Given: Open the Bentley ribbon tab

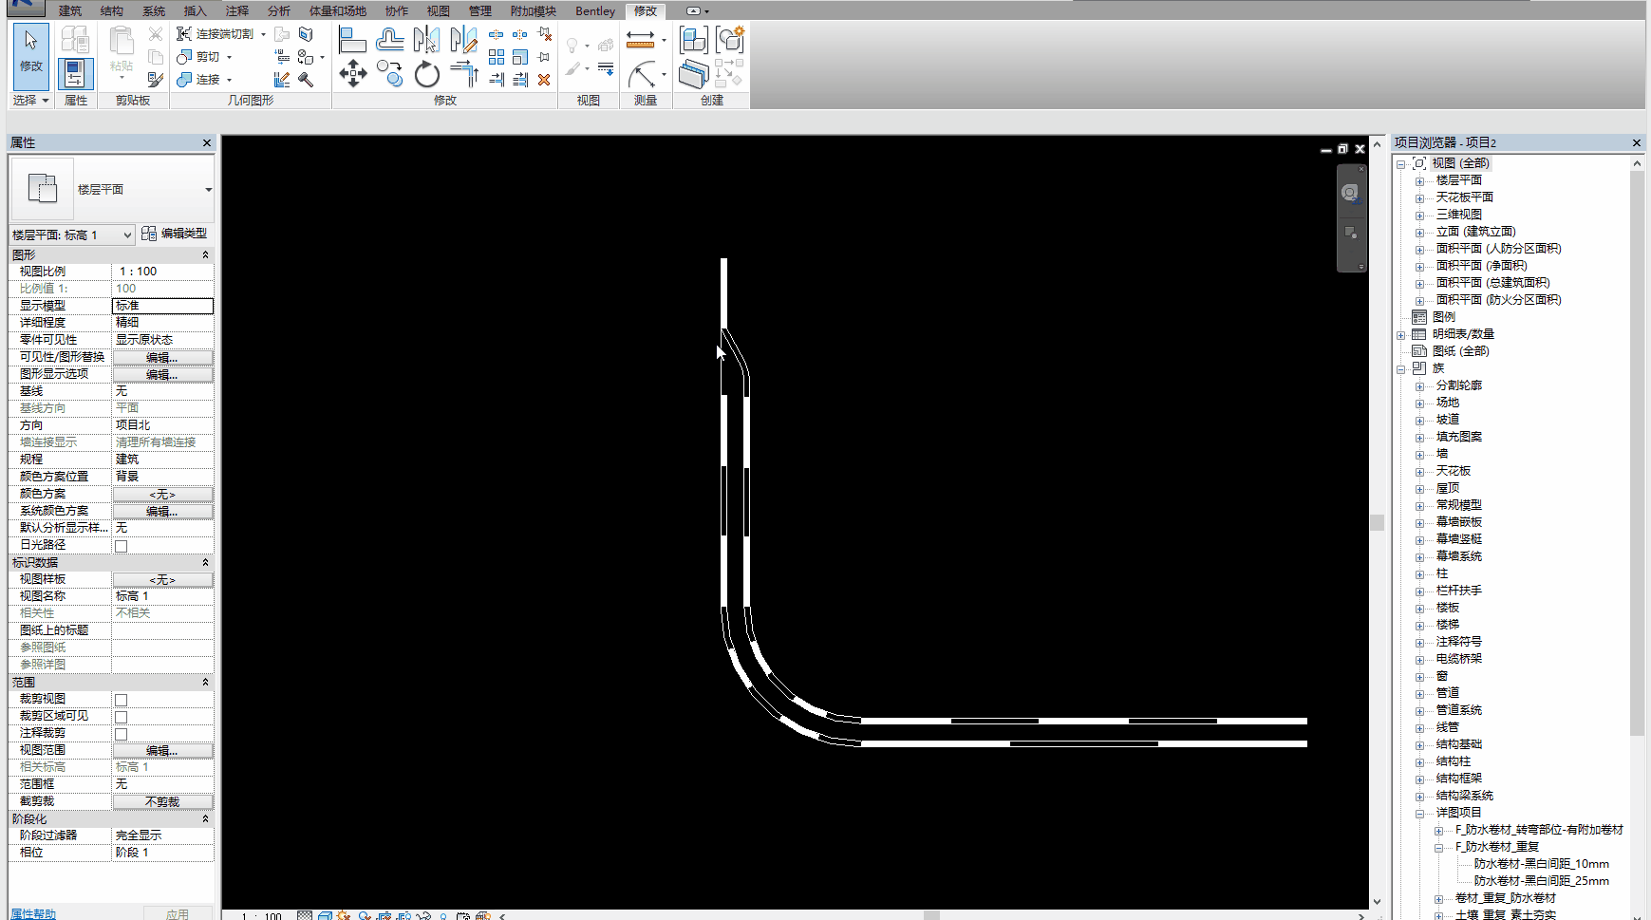Looking at the screenshot, I should click(x=595, y=11).
